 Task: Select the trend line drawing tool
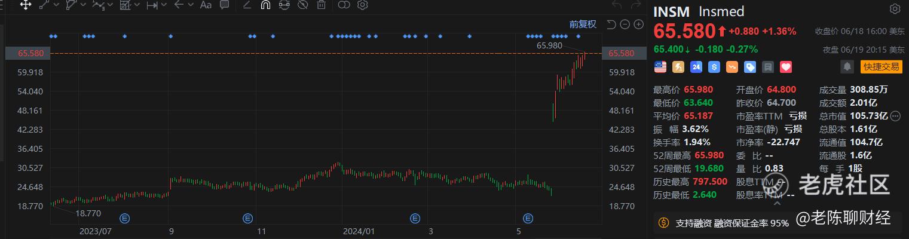click(x=45, y=5)
